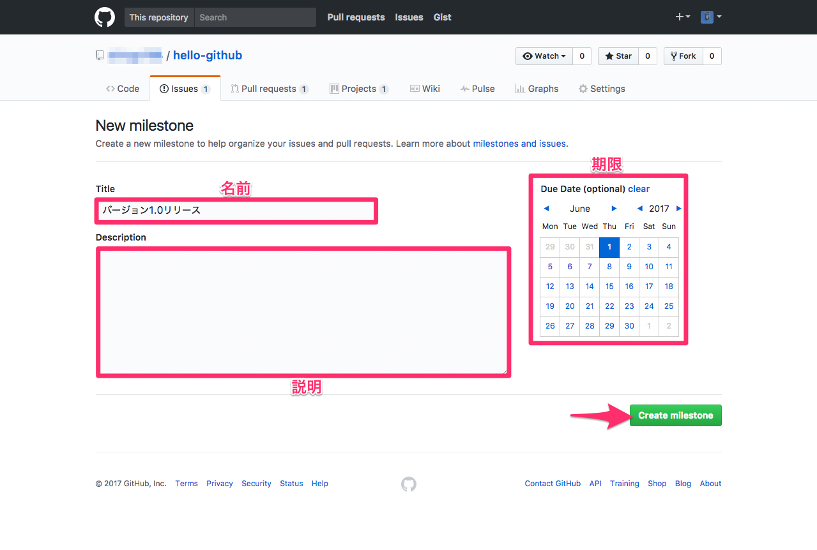Open the Pulse graph icon tab
The width and height of the screenshot is (817, 550).
tap(466, 88)
